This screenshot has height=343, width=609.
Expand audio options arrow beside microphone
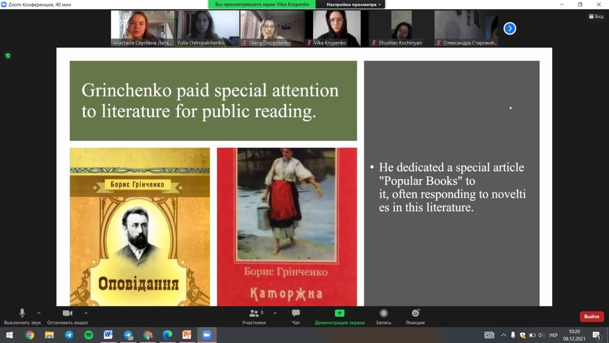click(39, 313)
